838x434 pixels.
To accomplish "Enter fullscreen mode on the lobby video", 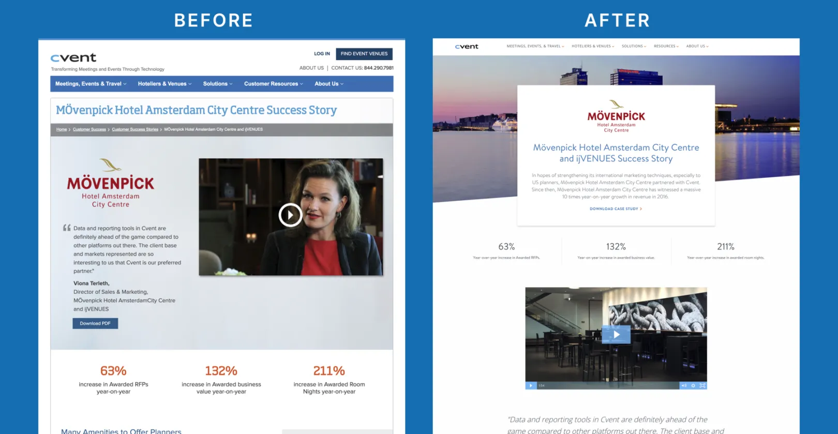I will (702, 385).
